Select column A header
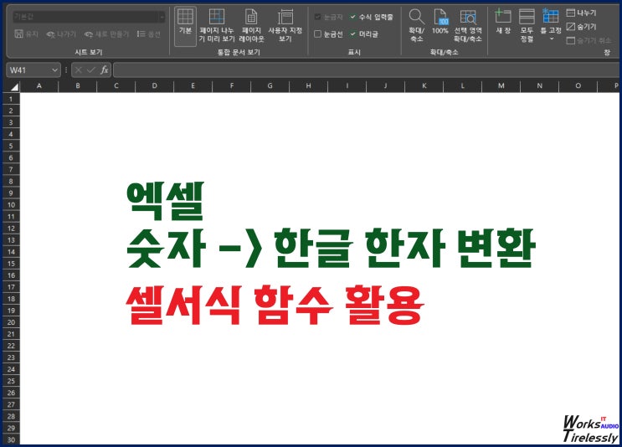The image size is (622, 447). tap(39, 85)
